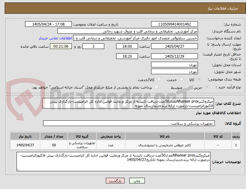The width and height of the screenshot is (246, 189).
Task: Click row number 1 cell
Action: click(x=236, y=145)
